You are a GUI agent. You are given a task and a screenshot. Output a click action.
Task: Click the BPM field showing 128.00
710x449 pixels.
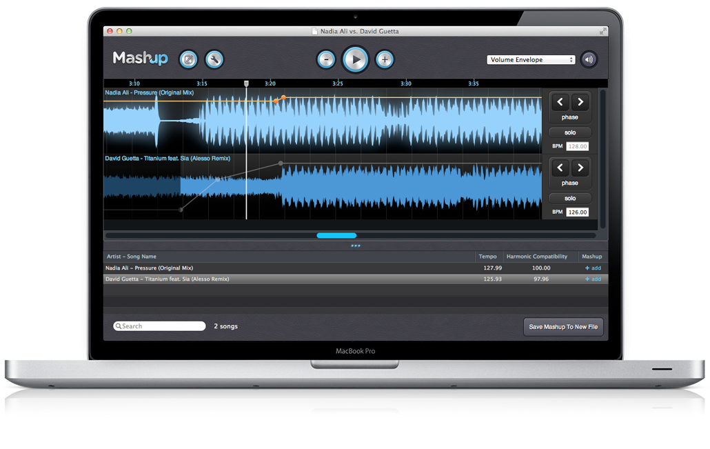[578, 146]
